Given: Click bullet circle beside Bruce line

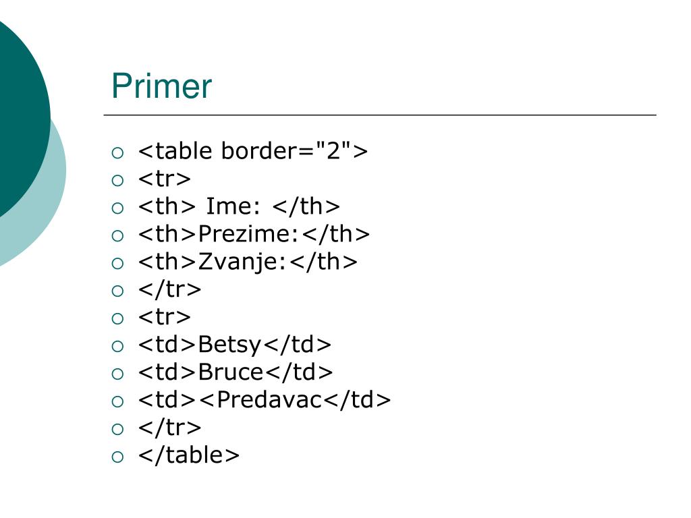Looking at the screenshot, I should click(117, 374).
